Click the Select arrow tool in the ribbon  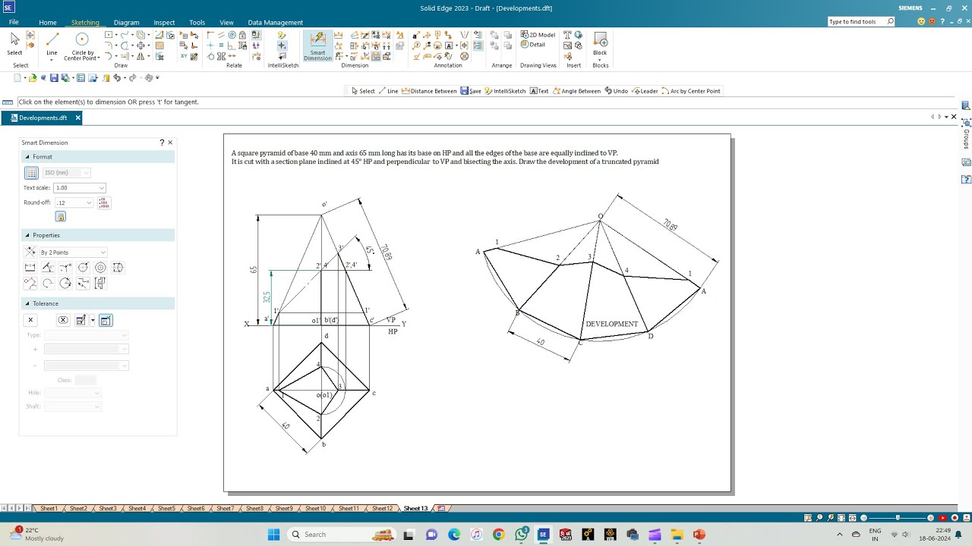pos(14,44)
